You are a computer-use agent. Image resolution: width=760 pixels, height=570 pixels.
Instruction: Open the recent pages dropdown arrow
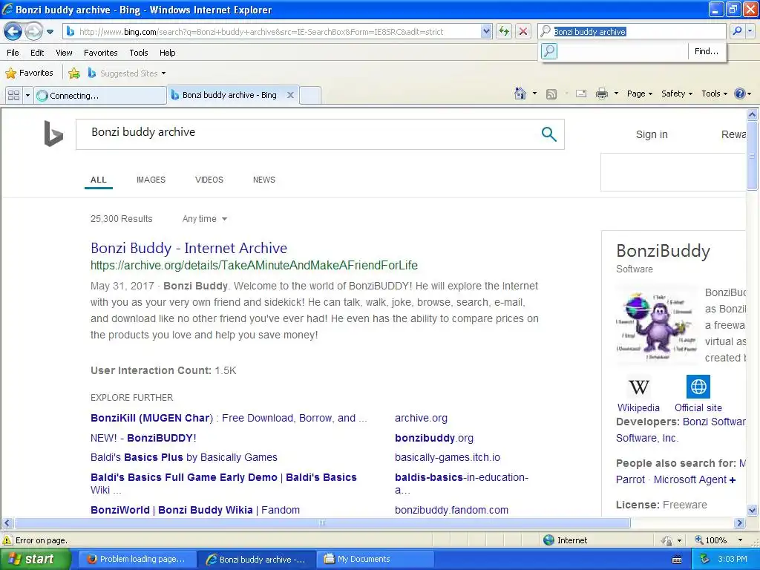coord(50,32)
